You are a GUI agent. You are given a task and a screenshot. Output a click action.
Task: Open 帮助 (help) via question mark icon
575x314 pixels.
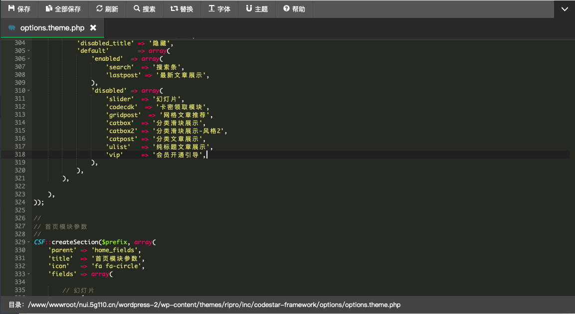pos(286,9)
